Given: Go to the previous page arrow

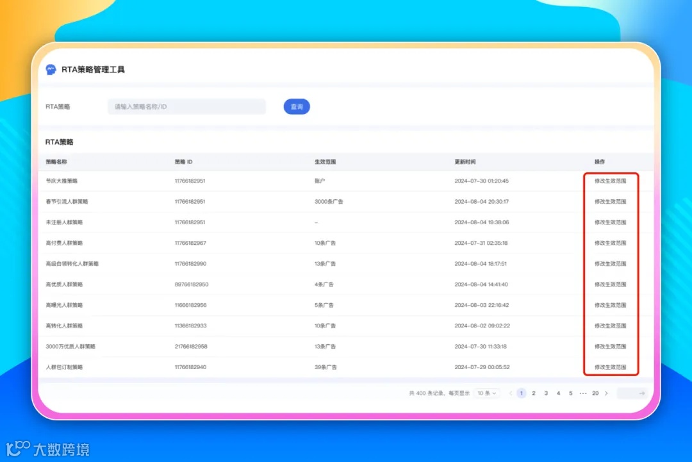Looking at the screenshot, I should [511, 393].
